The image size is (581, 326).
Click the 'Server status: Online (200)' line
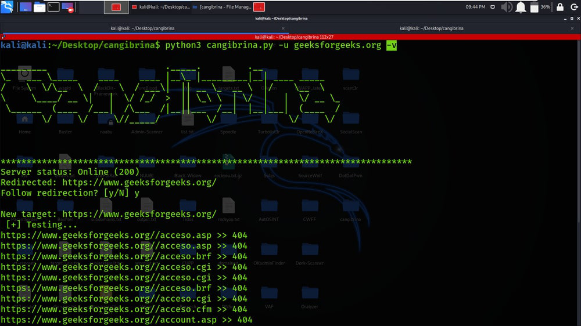[x=70, y=172]
